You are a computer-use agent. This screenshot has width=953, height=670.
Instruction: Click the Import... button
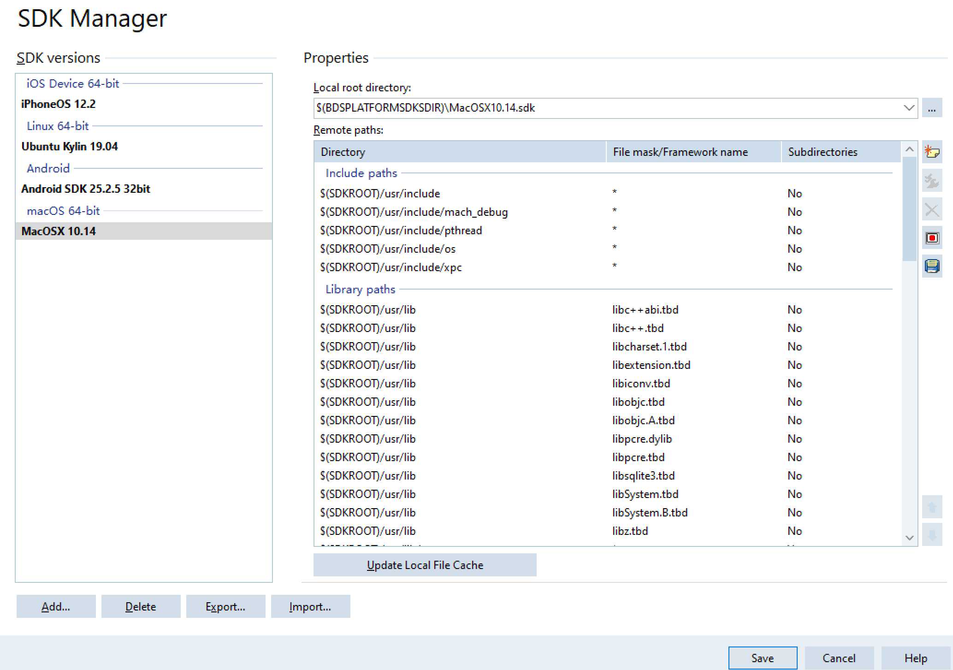click(310, 606)
